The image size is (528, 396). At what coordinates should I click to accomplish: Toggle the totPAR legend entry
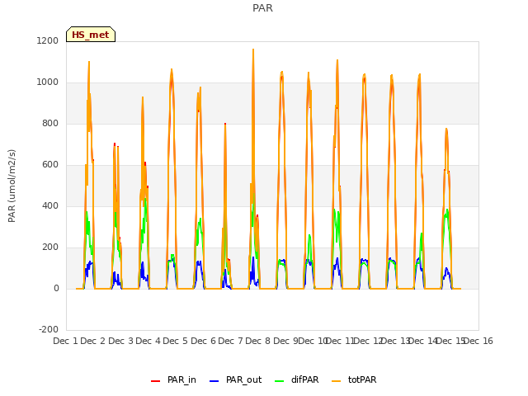coord(354,379)
